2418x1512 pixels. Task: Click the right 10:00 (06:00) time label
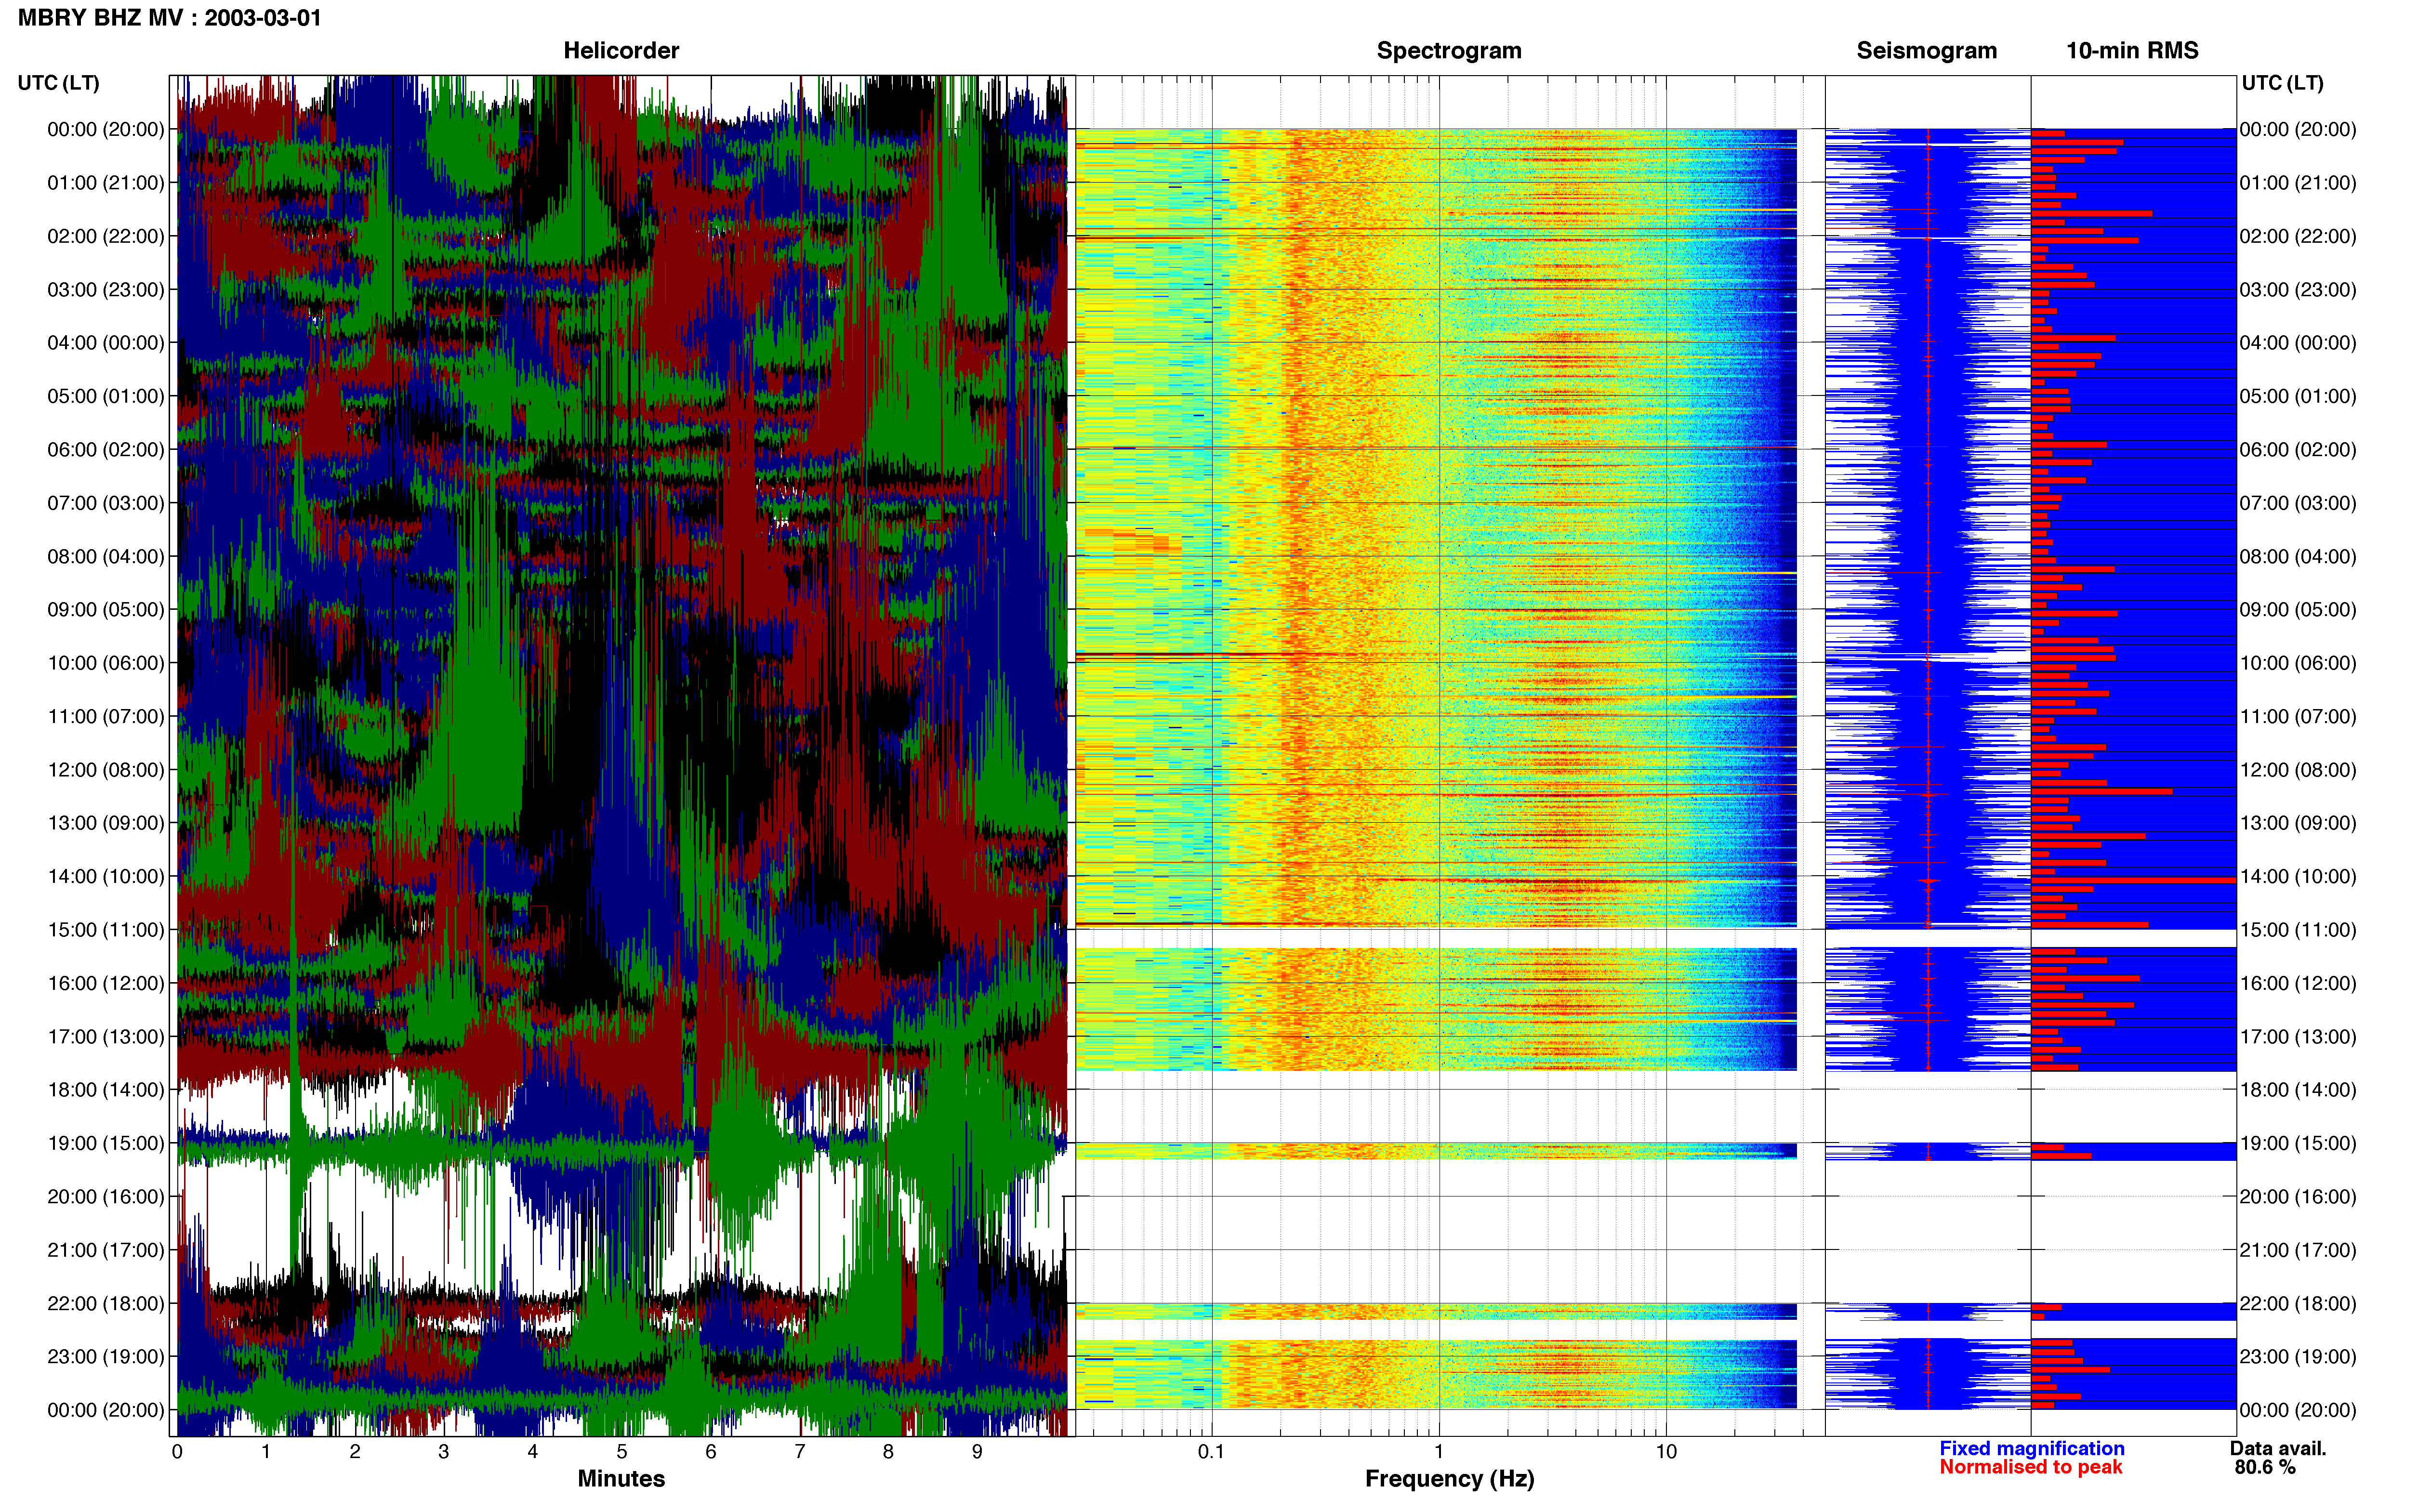click(x=2298, y=663)
